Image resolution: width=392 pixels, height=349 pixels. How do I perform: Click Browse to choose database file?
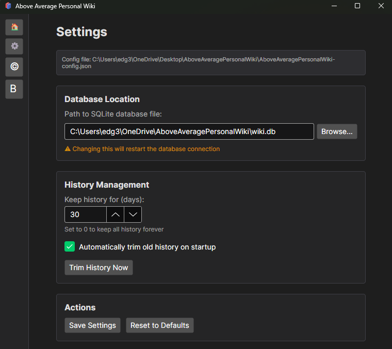(337, 131)
